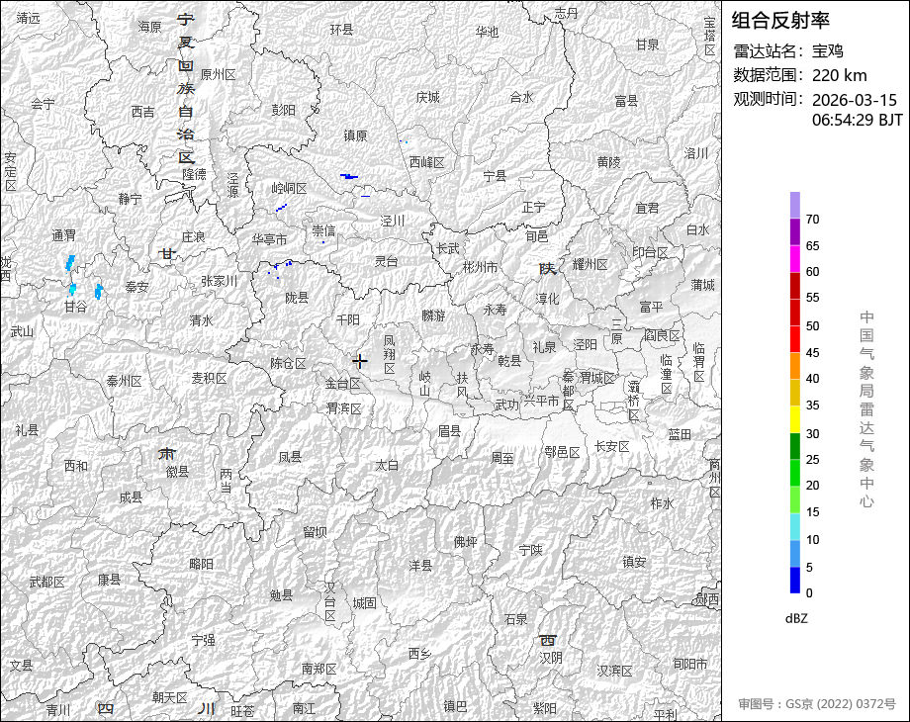Click the 佛坪 map label

(466, 542)
